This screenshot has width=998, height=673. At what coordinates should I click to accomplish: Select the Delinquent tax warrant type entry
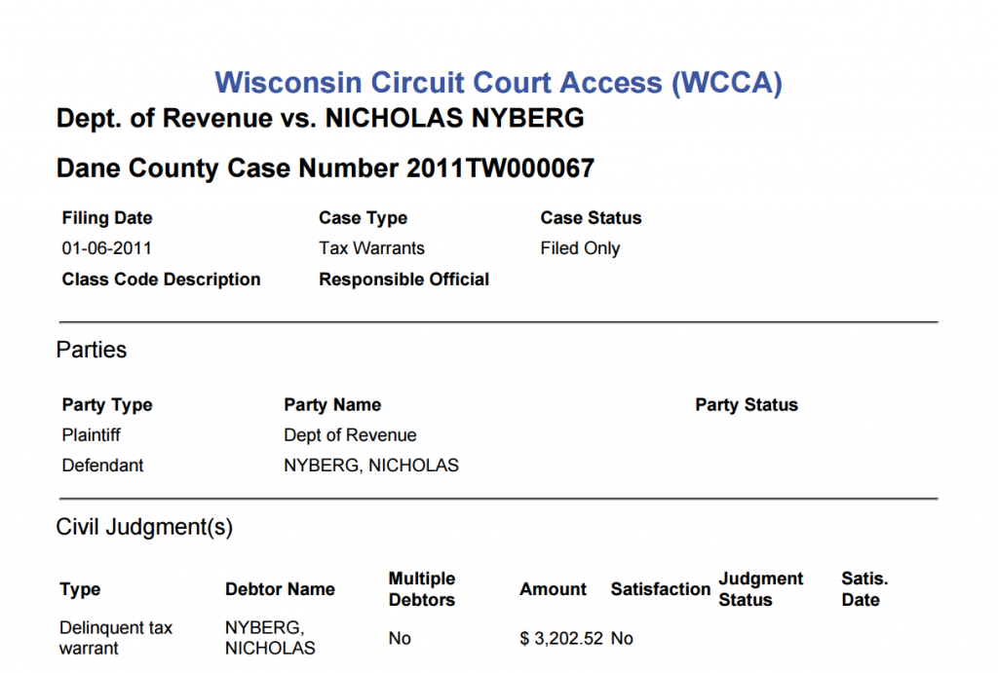(116, 638)
